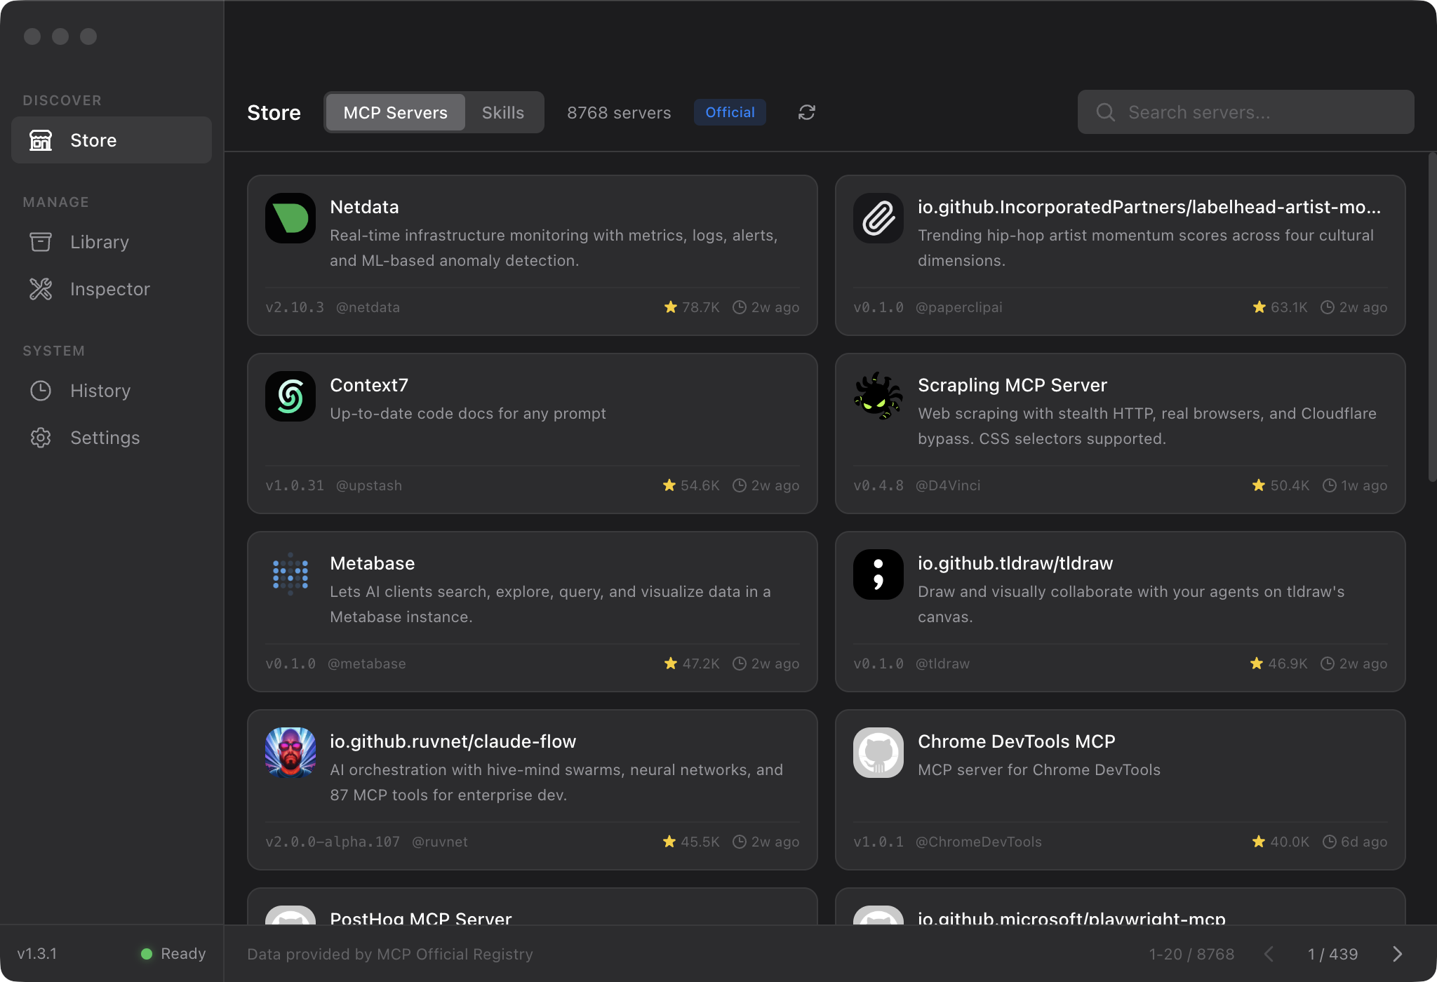The image size is (1437, 982).
Task: Click the refresh servers icon
Action: [807, 112]
